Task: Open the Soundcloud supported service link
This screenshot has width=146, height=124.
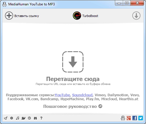Action: [82, 95]
